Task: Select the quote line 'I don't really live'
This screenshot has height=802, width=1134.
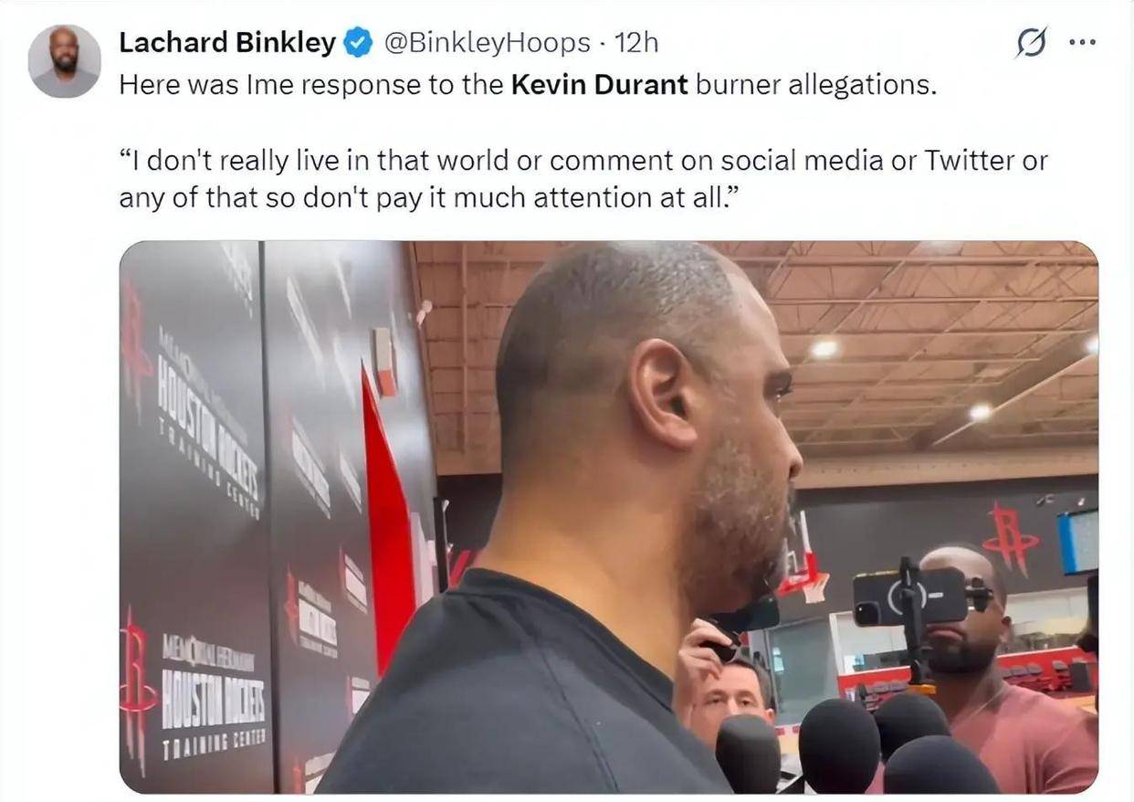Action: [583, 161]
